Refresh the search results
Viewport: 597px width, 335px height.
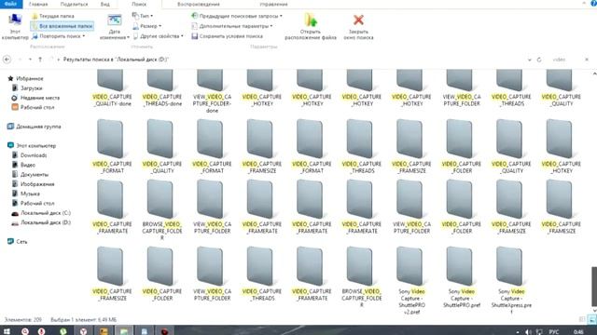pyautogui.click(x=539, y=60)
